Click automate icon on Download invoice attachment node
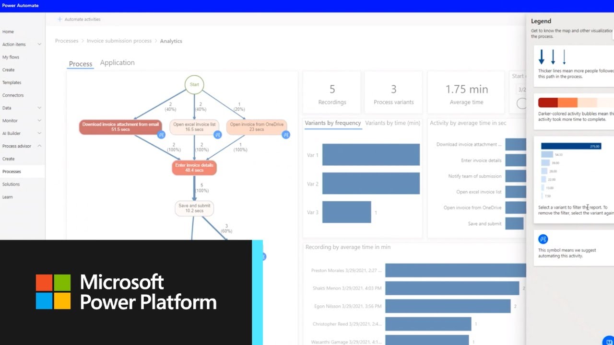The image size is (614, 345). tap(161, 135)
